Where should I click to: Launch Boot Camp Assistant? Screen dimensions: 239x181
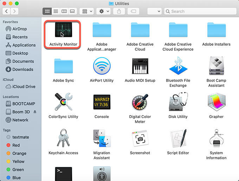tap(217, 66)
